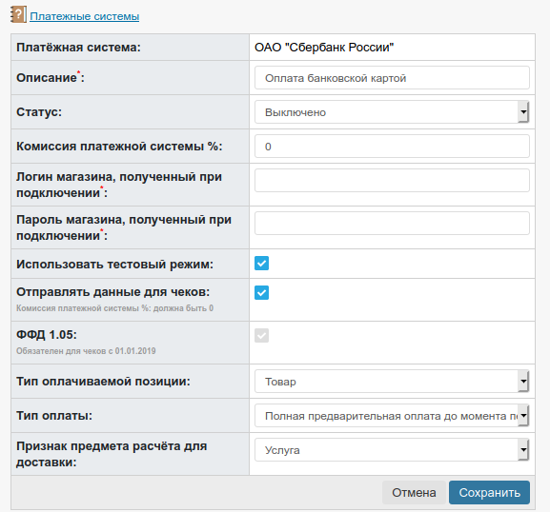Viewport: 550px width, 512px height.
Task: Click the Описание text field
Action: click(x=392, y=78)
